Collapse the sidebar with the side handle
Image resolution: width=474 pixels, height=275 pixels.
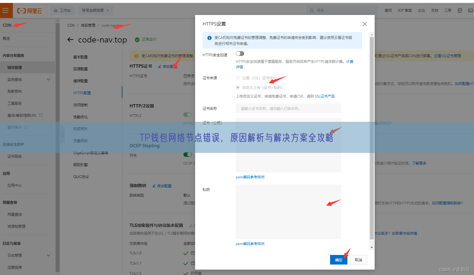coord(62,135)
